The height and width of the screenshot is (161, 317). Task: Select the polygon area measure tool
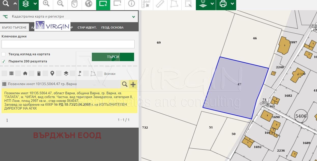pyautogui.click(x=174, y=4)
